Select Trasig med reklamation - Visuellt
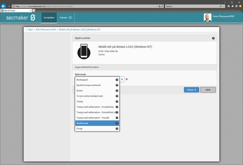Screen dimensions: 243x165 tap(93, 118)
